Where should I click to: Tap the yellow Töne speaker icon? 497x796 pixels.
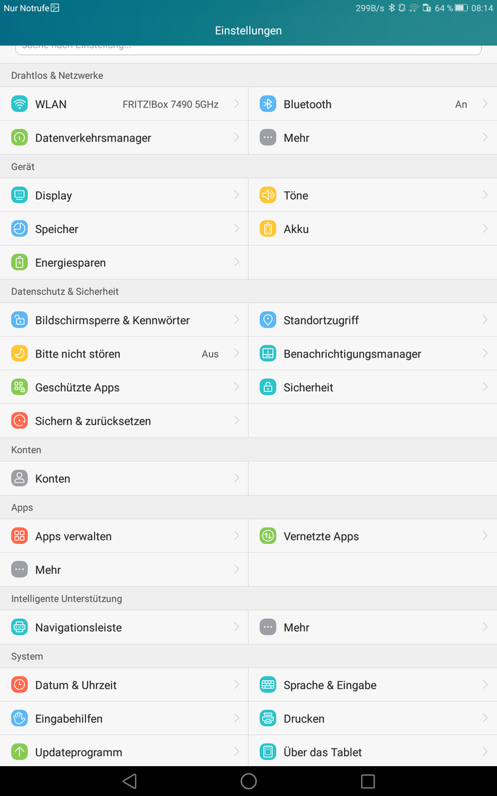(268, 196)
